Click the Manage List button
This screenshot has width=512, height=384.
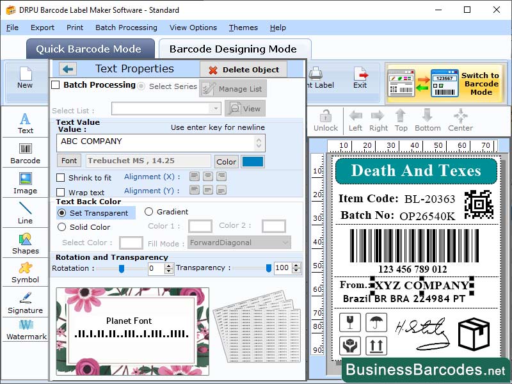click(233, 89)
